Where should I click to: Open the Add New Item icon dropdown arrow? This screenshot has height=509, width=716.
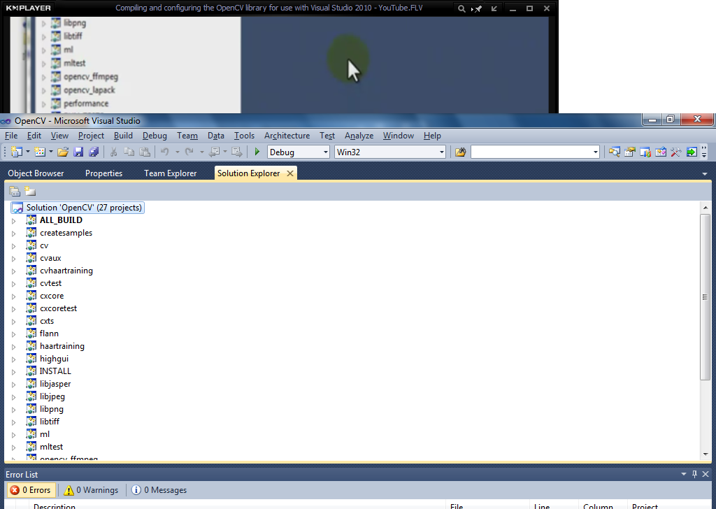tap(50, 152)
